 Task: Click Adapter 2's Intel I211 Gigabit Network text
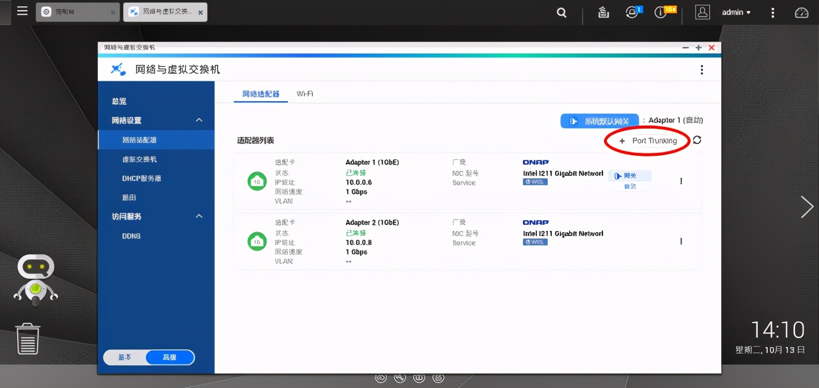(x=563, y=233)
